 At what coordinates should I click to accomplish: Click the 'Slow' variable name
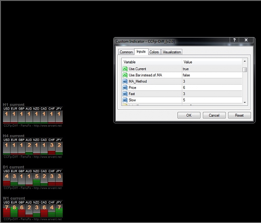click(132, 100)
